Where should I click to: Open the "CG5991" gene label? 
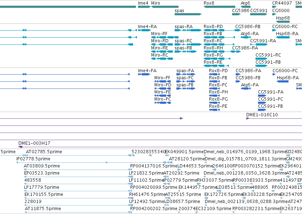tap(259, 10)
